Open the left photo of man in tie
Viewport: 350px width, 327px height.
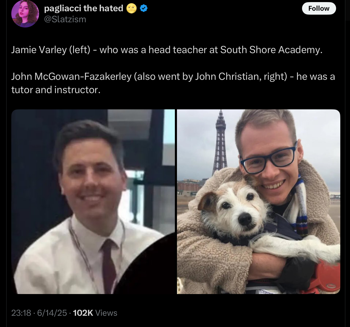click(93, 202)
